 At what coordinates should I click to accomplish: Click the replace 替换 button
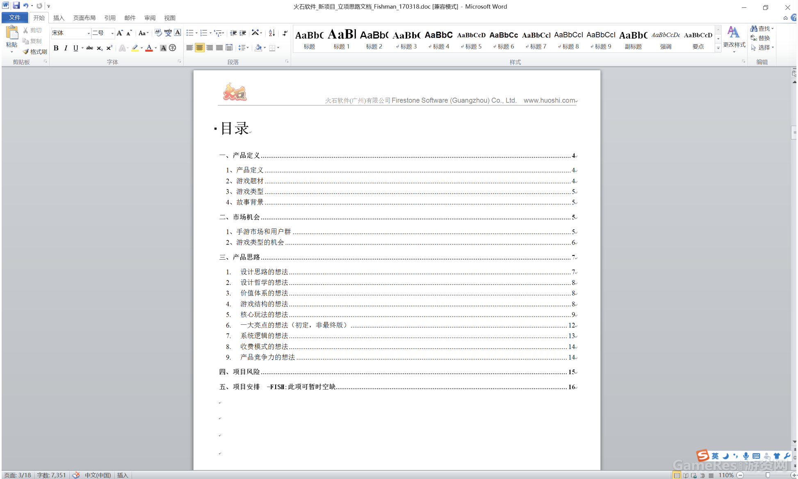(x=760, y=38)
